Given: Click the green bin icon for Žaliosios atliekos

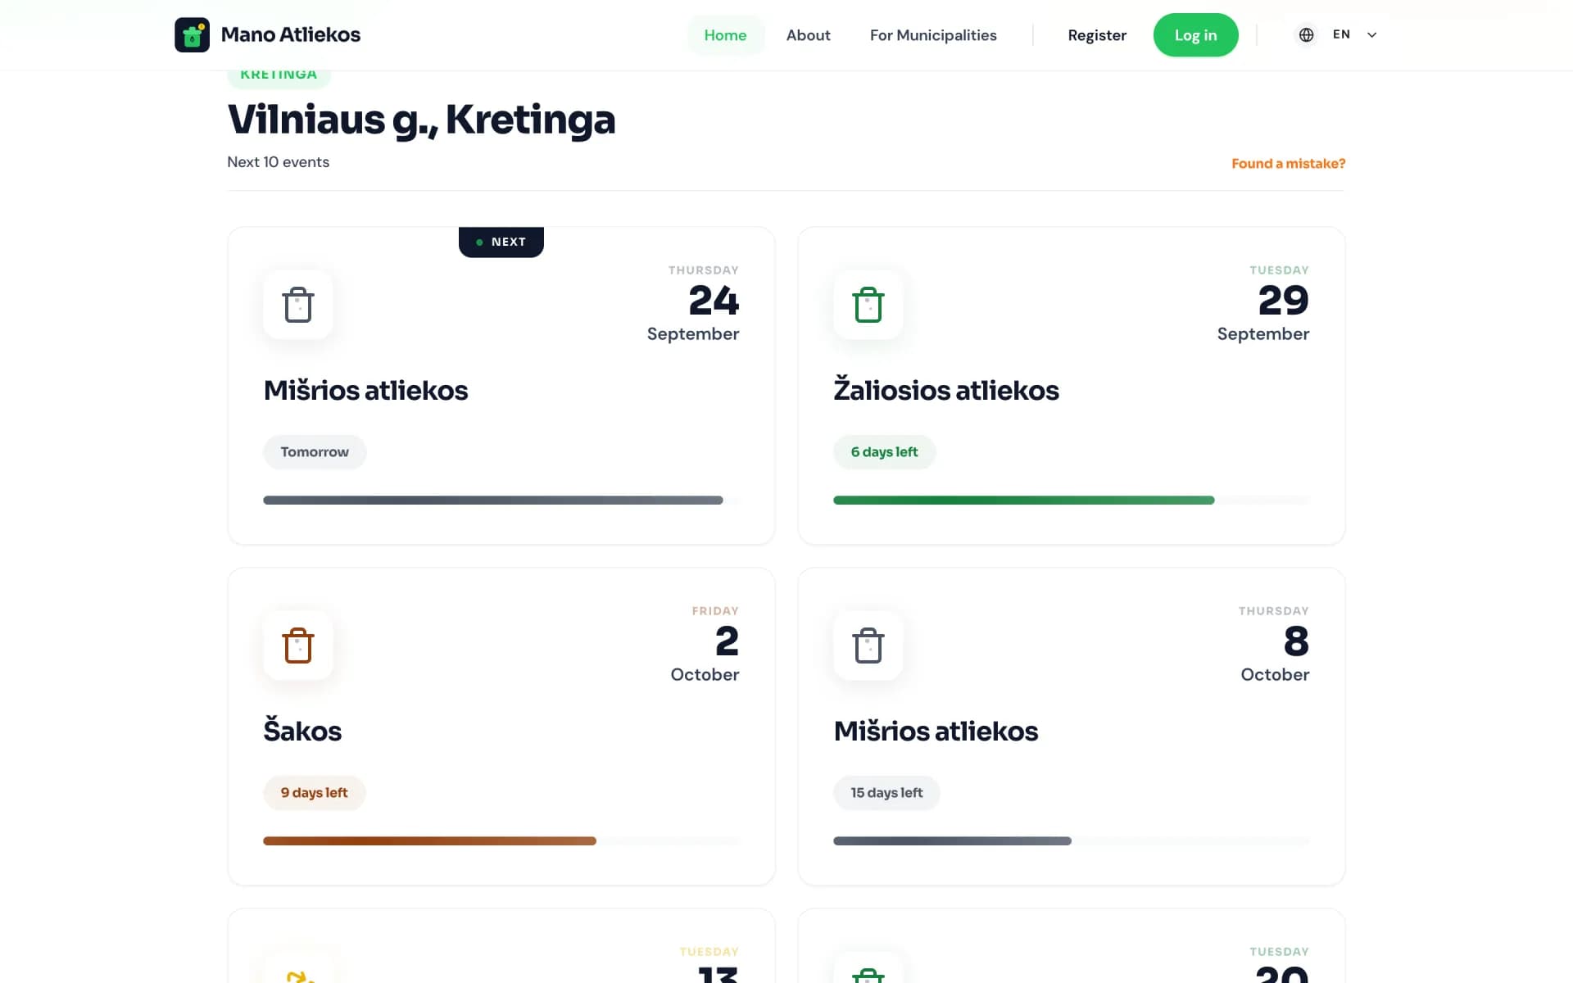Looking at the screenshot, I should (x=868, y=305).
